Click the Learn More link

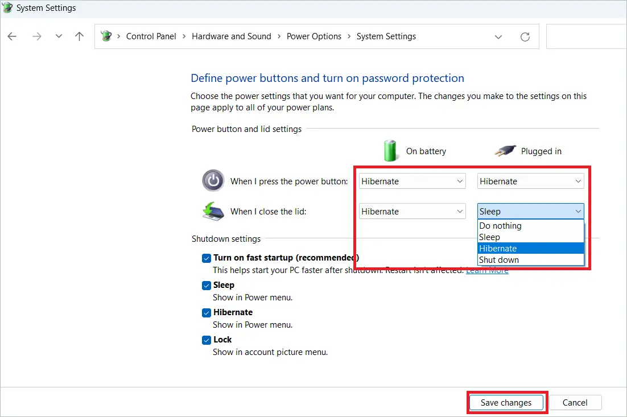pyautogui.click(x=486, y=270)
